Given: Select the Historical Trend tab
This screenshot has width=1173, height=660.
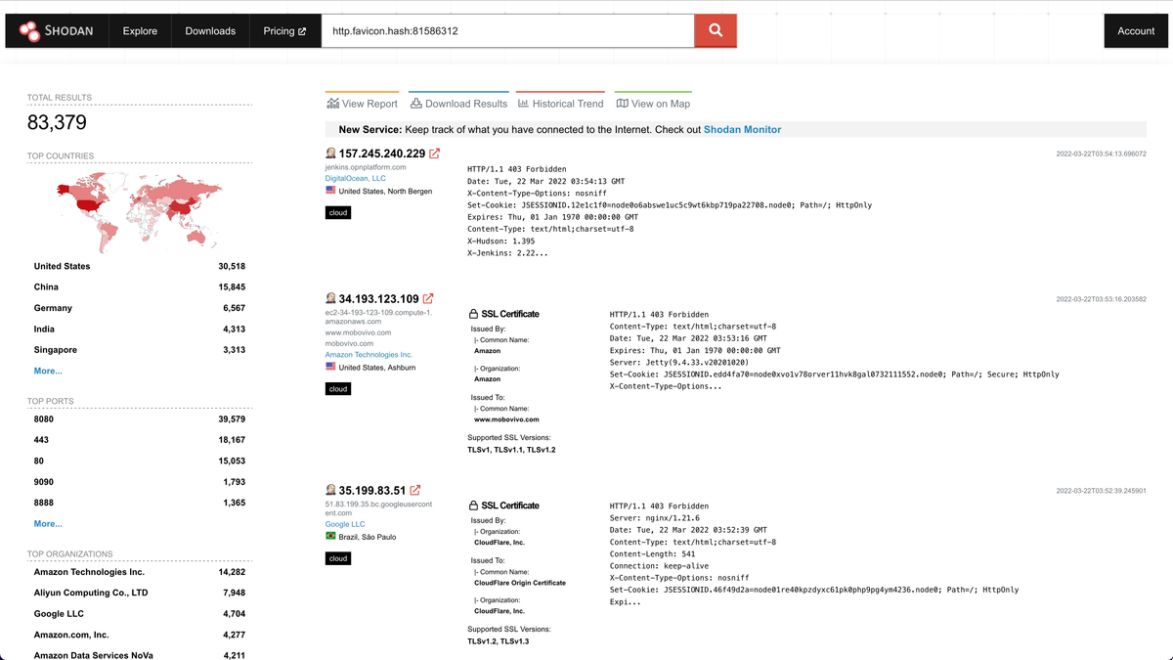Looking at the screenshot, I should [x=560, y=104].
